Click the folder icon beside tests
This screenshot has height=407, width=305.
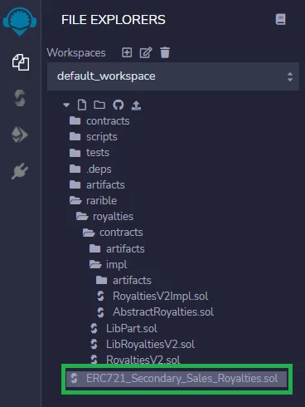75,153
